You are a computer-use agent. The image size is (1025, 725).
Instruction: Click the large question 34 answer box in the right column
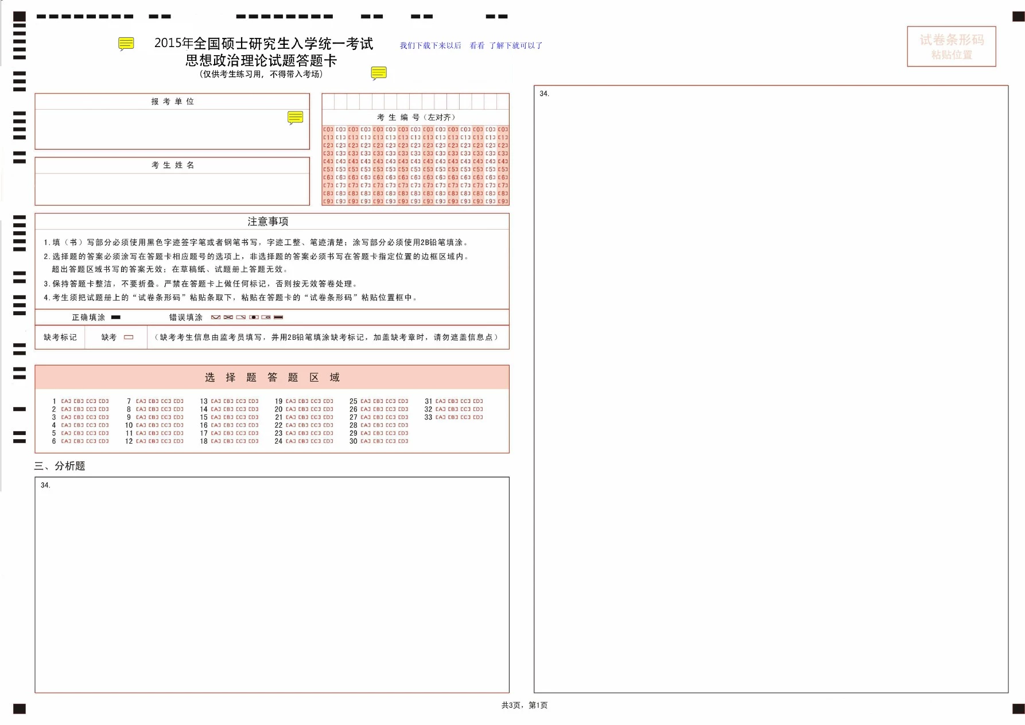point(771,389)
